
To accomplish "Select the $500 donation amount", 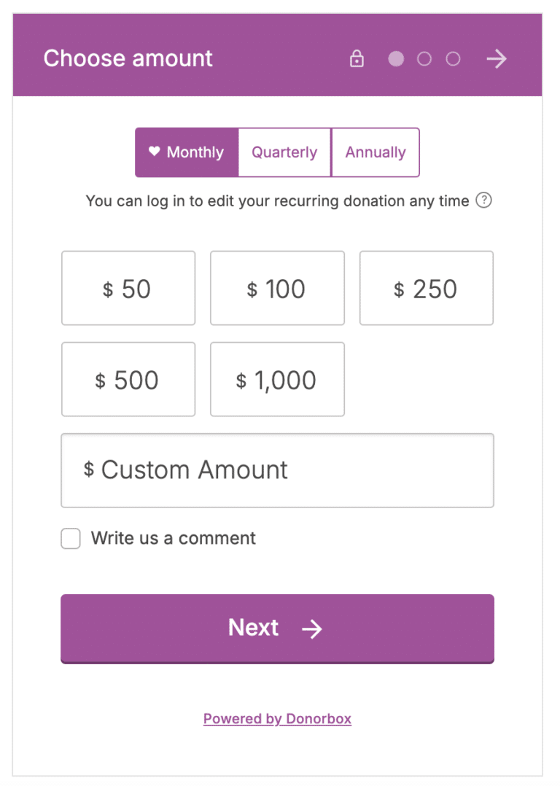I will pos(128,379).
